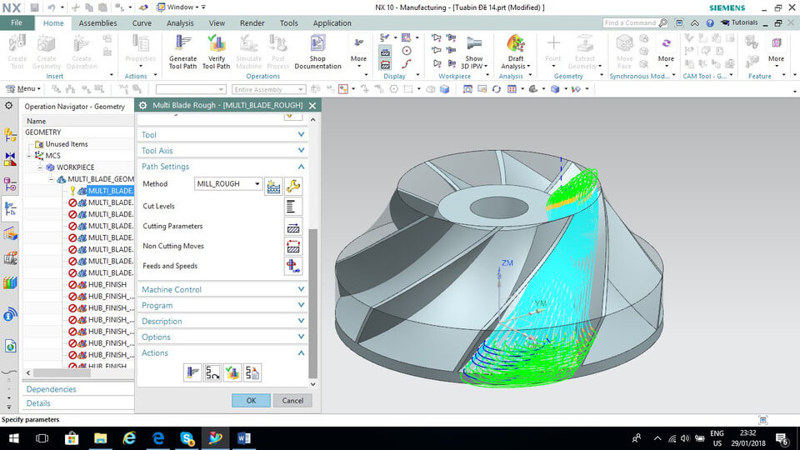Open settings gear above resource bar
The height and width of the screenshot is (450, 800).
click(8, 106)
